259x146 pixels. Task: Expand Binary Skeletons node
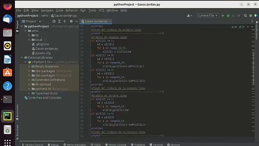point(29,67)
